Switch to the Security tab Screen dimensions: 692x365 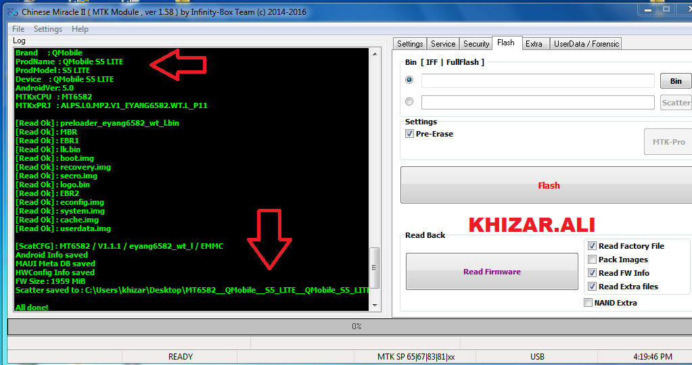pyautogui.click(x=476, y=44)
